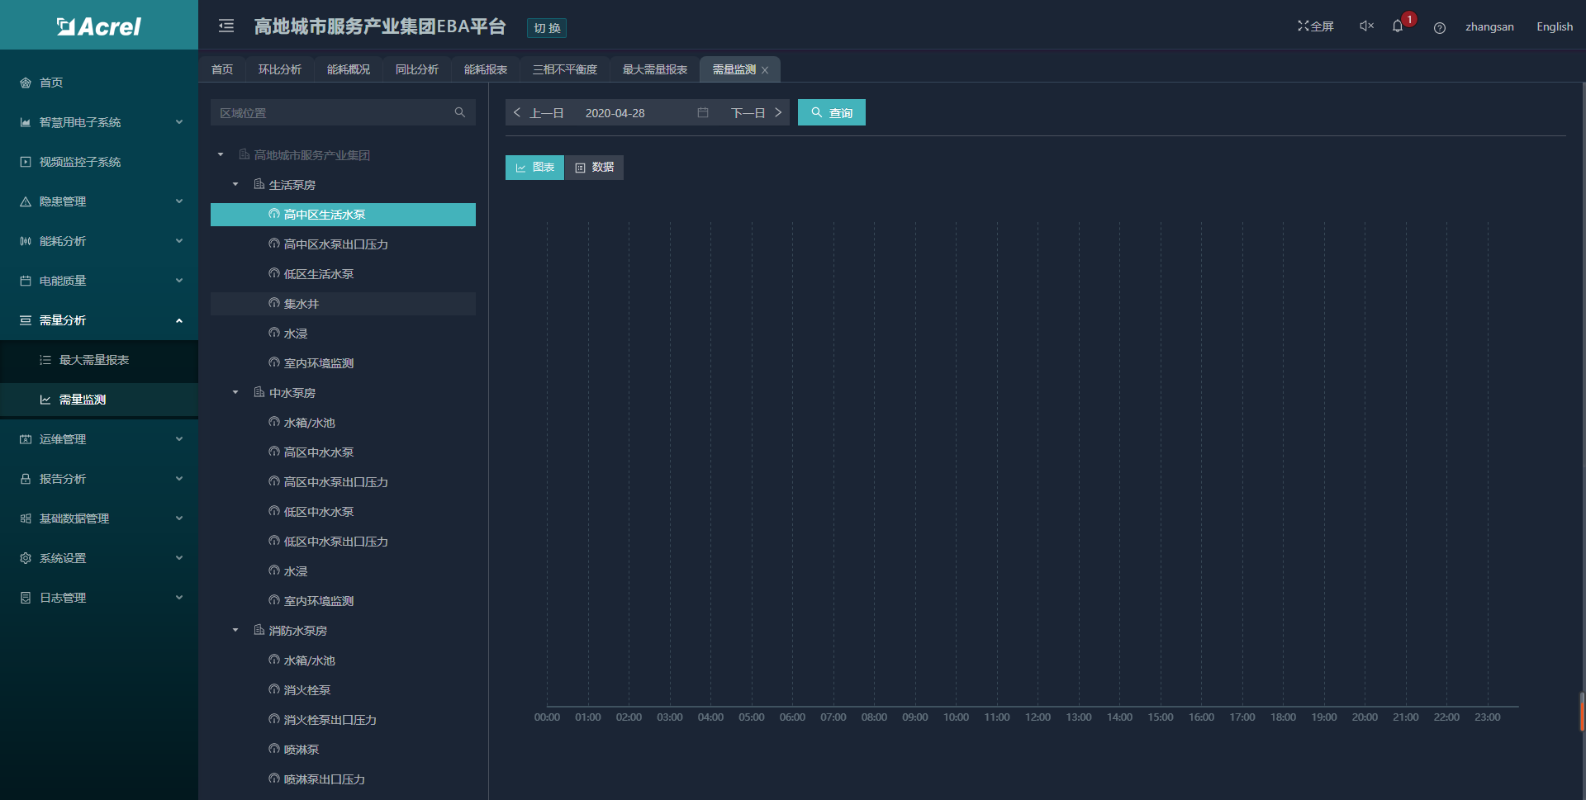The image size is (1586, 800).
Task: Click the orange page scrollbar thumb
Action: (1582, 712)
